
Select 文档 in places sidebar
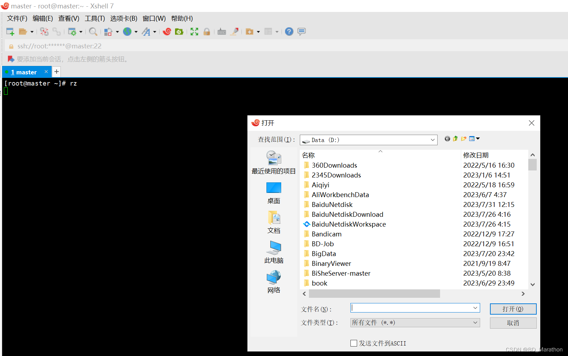tap(274, 222)
